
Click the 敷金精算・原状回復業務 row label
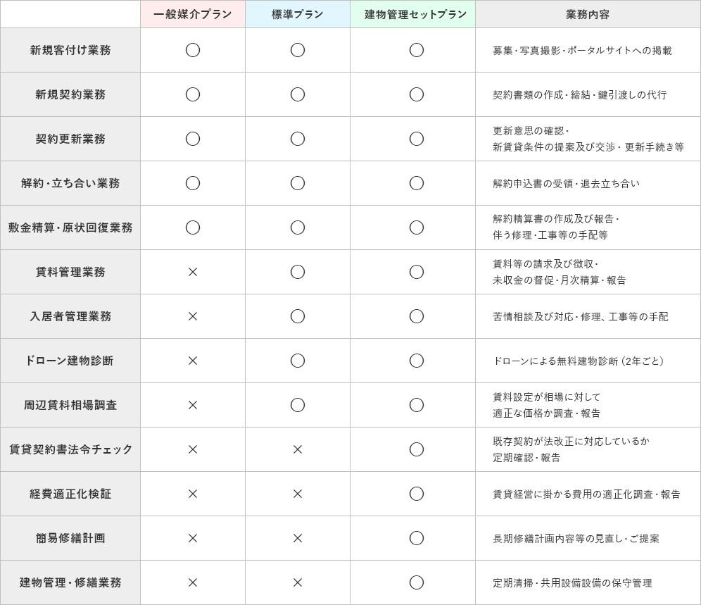70,227
